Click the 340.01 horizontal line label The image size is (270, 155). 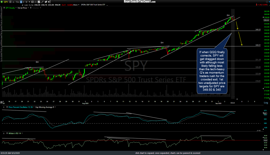click(258, 45)
